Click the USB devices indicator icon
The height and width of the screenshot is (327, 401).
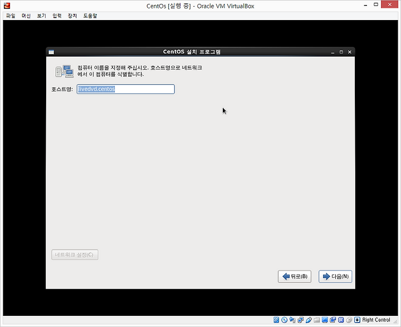(x=309, y=320)
